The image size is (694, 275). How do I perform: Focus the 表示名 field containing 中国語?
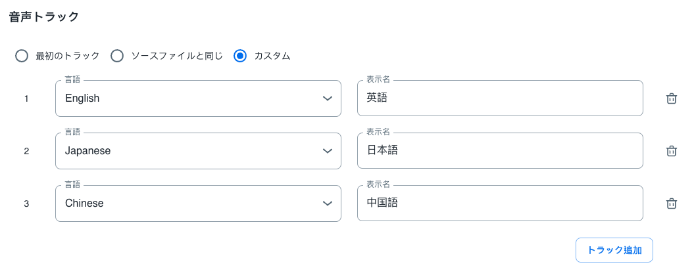tap(500, 203)
